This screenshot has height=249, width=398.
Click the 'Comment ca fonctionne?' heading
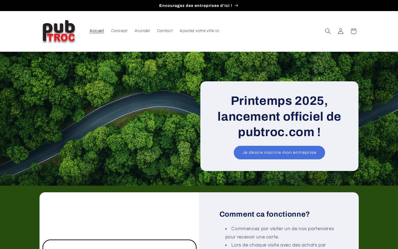click(265, 214)
